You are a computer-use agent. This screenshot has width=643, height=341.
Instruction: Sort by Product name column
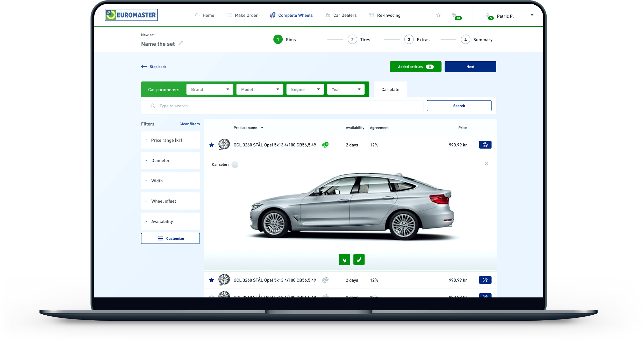point(248,128)
